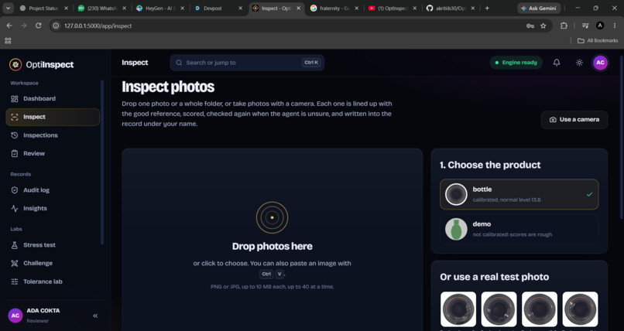
Task: Click the Ask Gemini button
Action: [539, 8]
